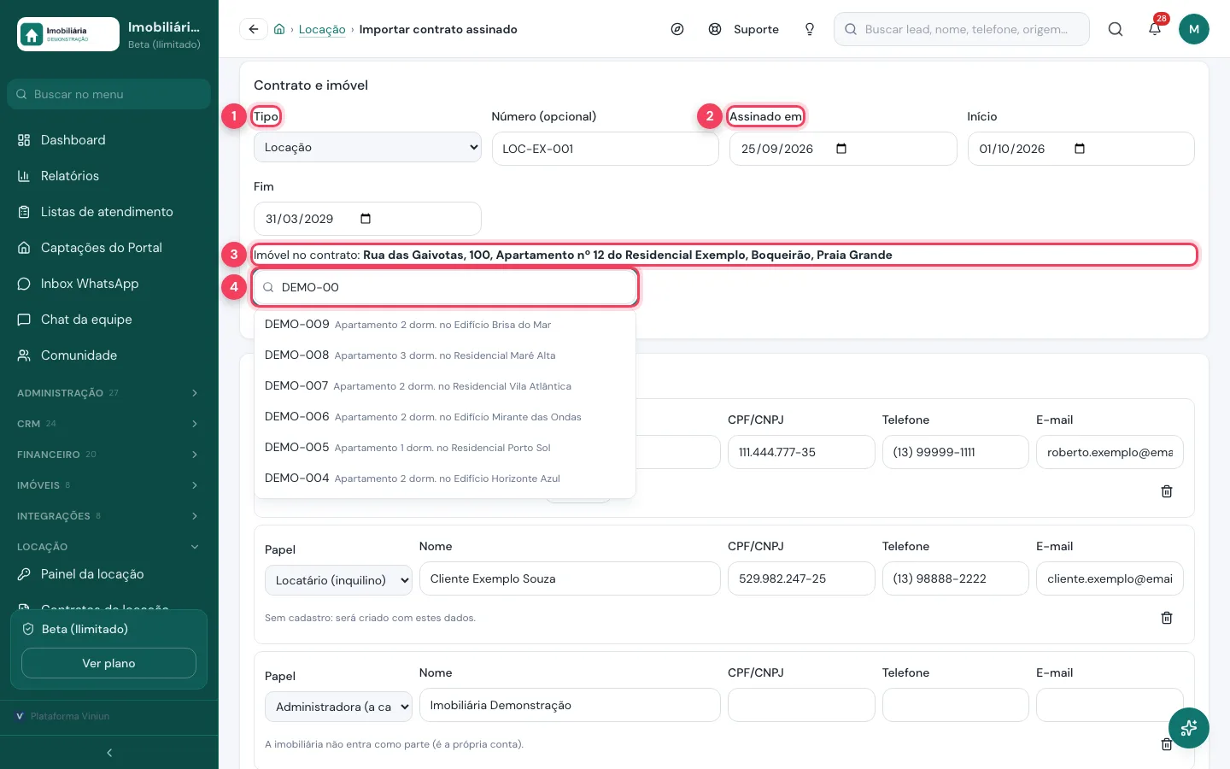Follow the Locação breadcrumb link
The width and height of the screenshot is (1230, 769).
[322, 29]
